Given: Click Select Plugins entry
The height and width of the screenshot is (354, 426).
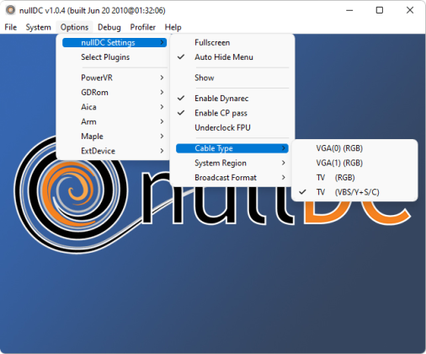Looking at the screenshot, I should [x=114, y=57].
